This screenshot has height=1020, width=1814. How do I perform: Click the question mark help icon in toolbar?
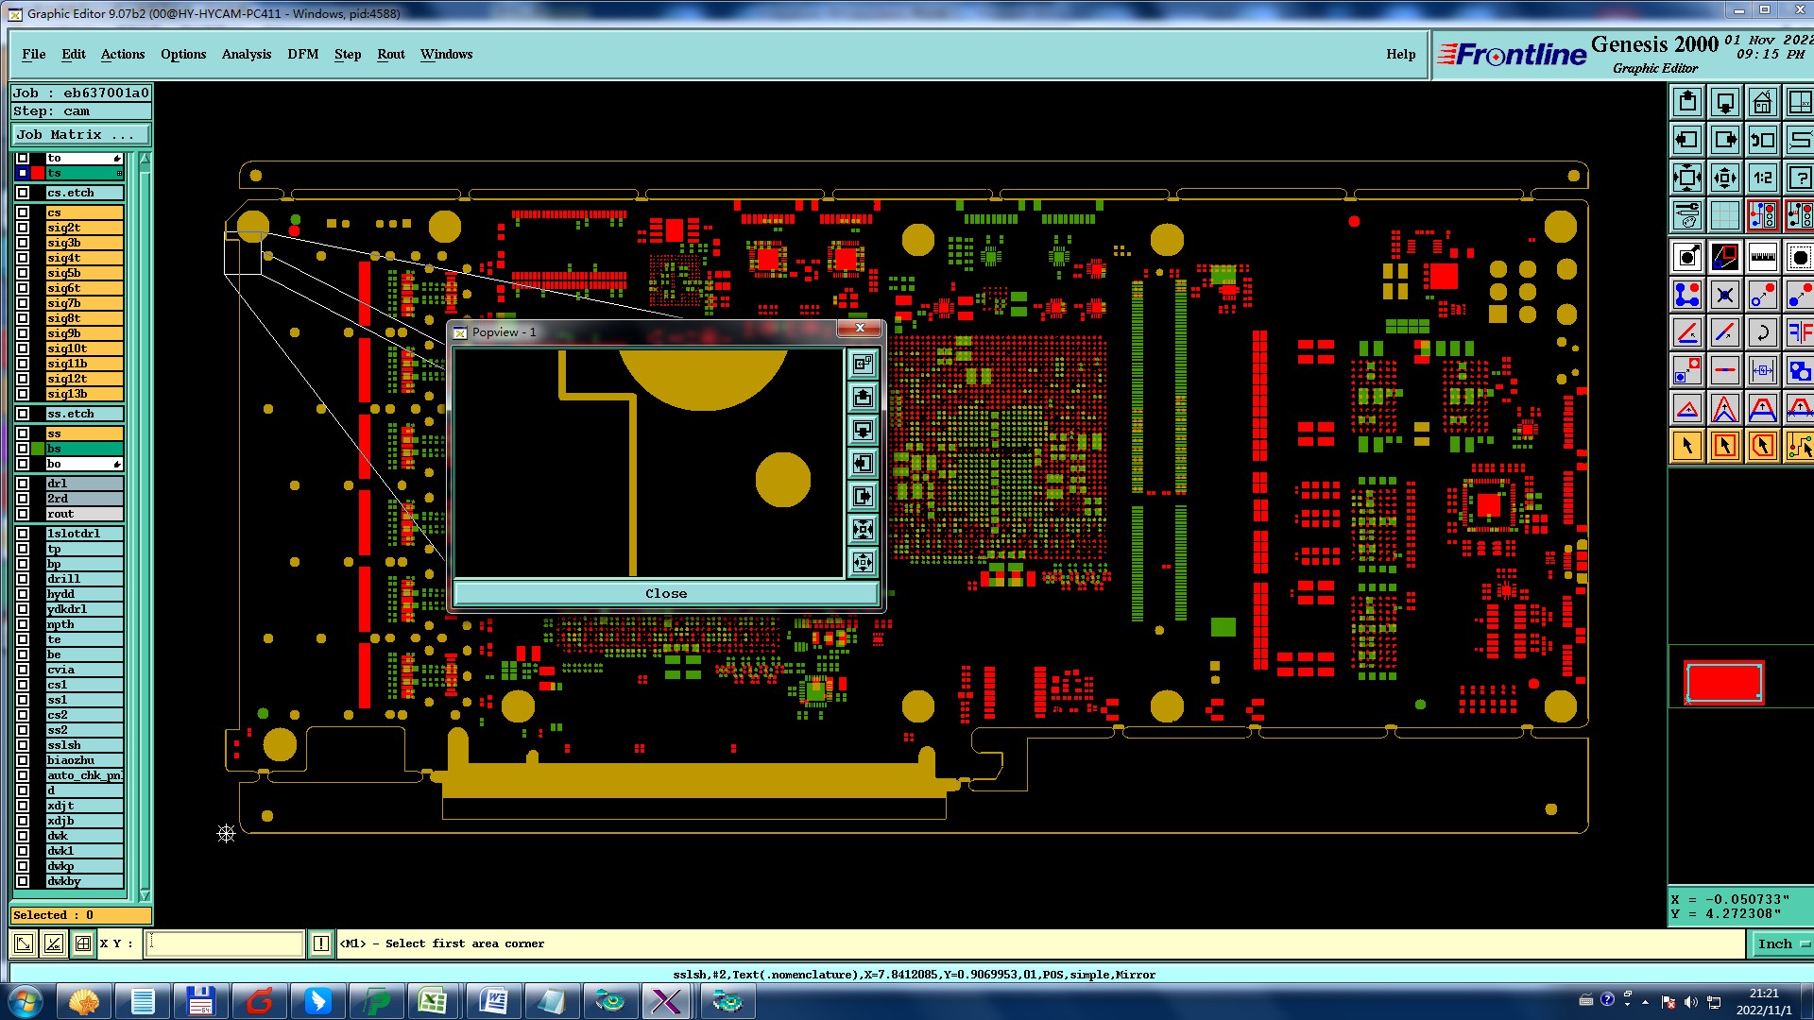coord(1799,178)
